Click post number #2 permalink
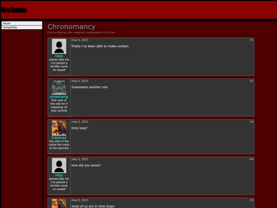 click(251, 81)
